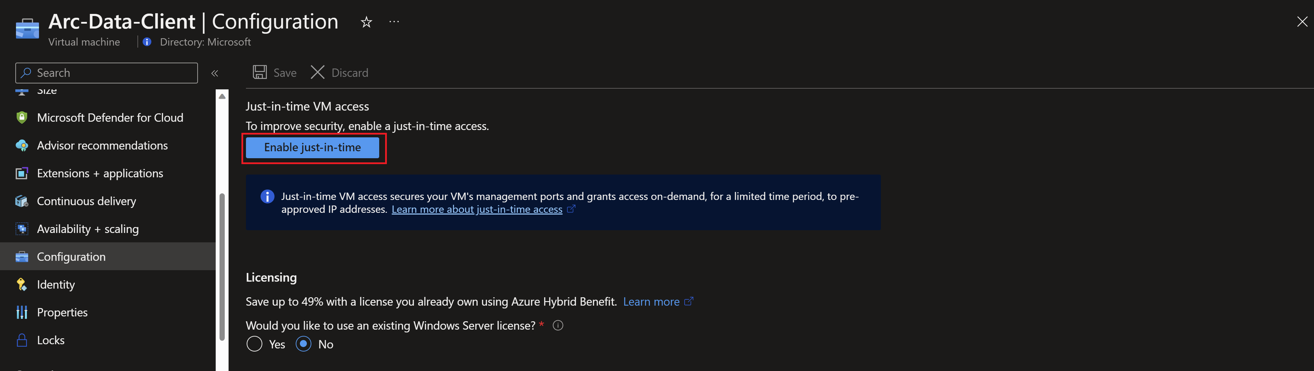Click the Identity key icon
1314x371 pixels.
click(x=22, y=284)
